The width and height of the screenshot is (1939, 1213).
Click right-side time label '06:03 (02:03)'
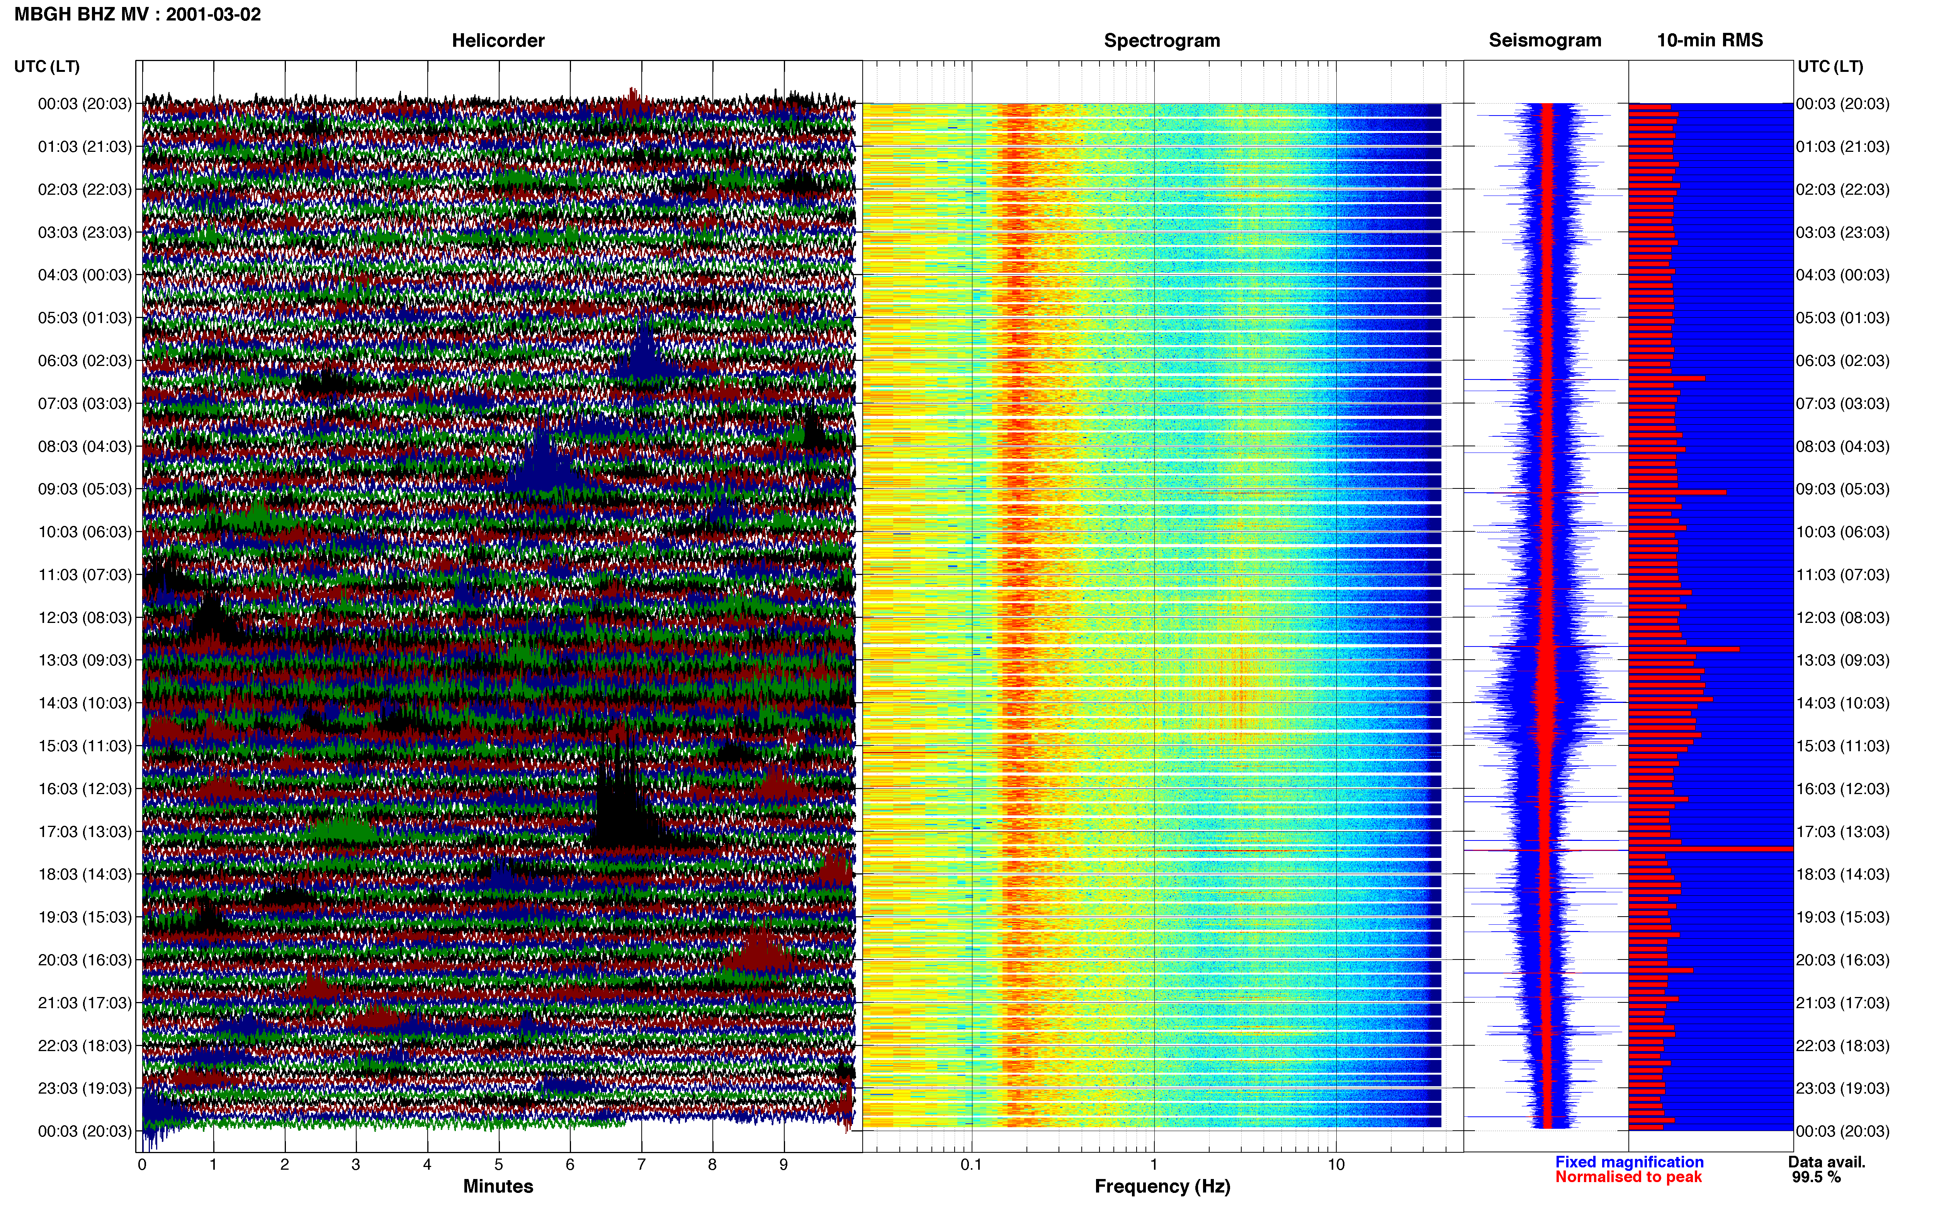pyautogui.click(x=1843, y=360)
